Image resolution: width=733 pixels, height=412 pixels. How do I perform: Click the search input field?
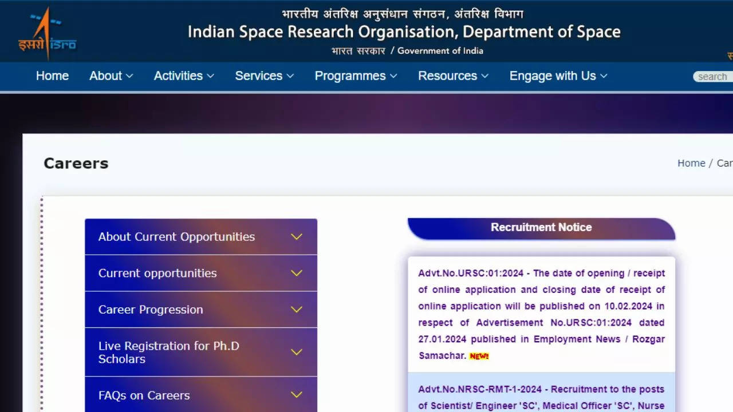713,77
